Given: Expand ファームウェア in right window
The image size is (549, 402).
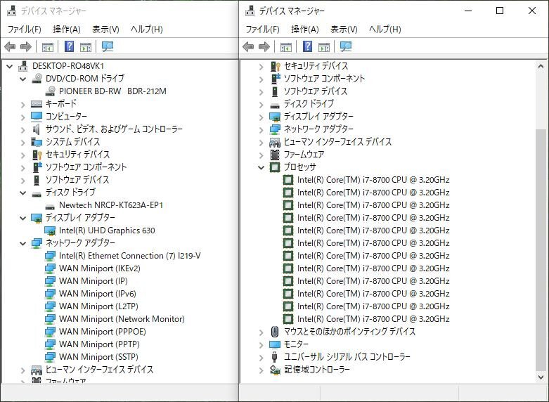Looking at the screenshot, I should pos(261,155).
